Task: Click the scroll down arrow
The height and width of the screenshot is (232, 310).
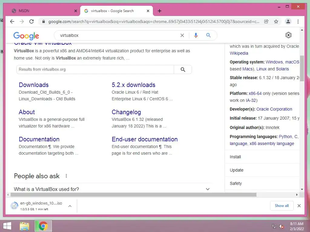Action: (x=302, y=189)
